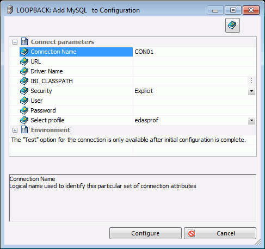Click the help icon beside Select profile

tap(24, 120)
